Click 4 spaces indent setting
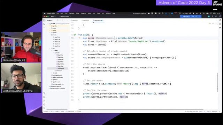This screenshot has width=223, height=125. 215,111
